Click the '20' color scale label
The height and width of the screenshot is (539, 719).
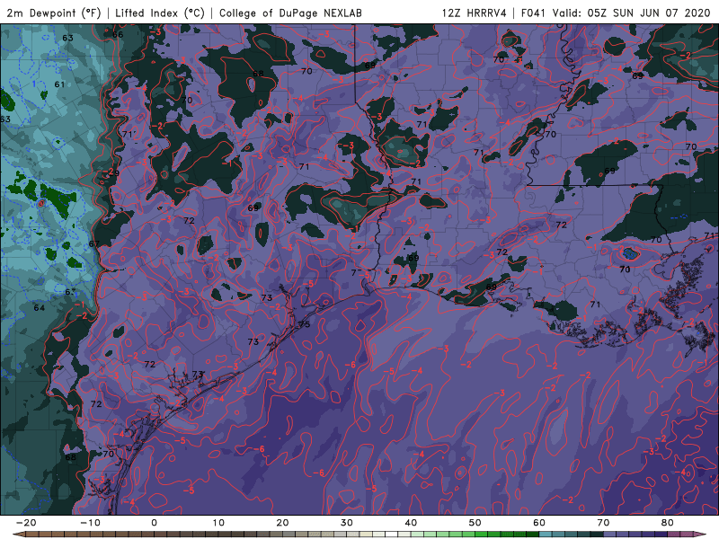point(282,523)
